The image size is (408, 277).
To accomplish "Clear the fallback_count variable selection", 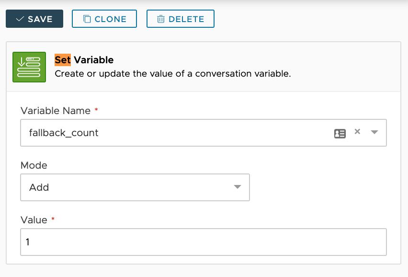I will (357, 132).
